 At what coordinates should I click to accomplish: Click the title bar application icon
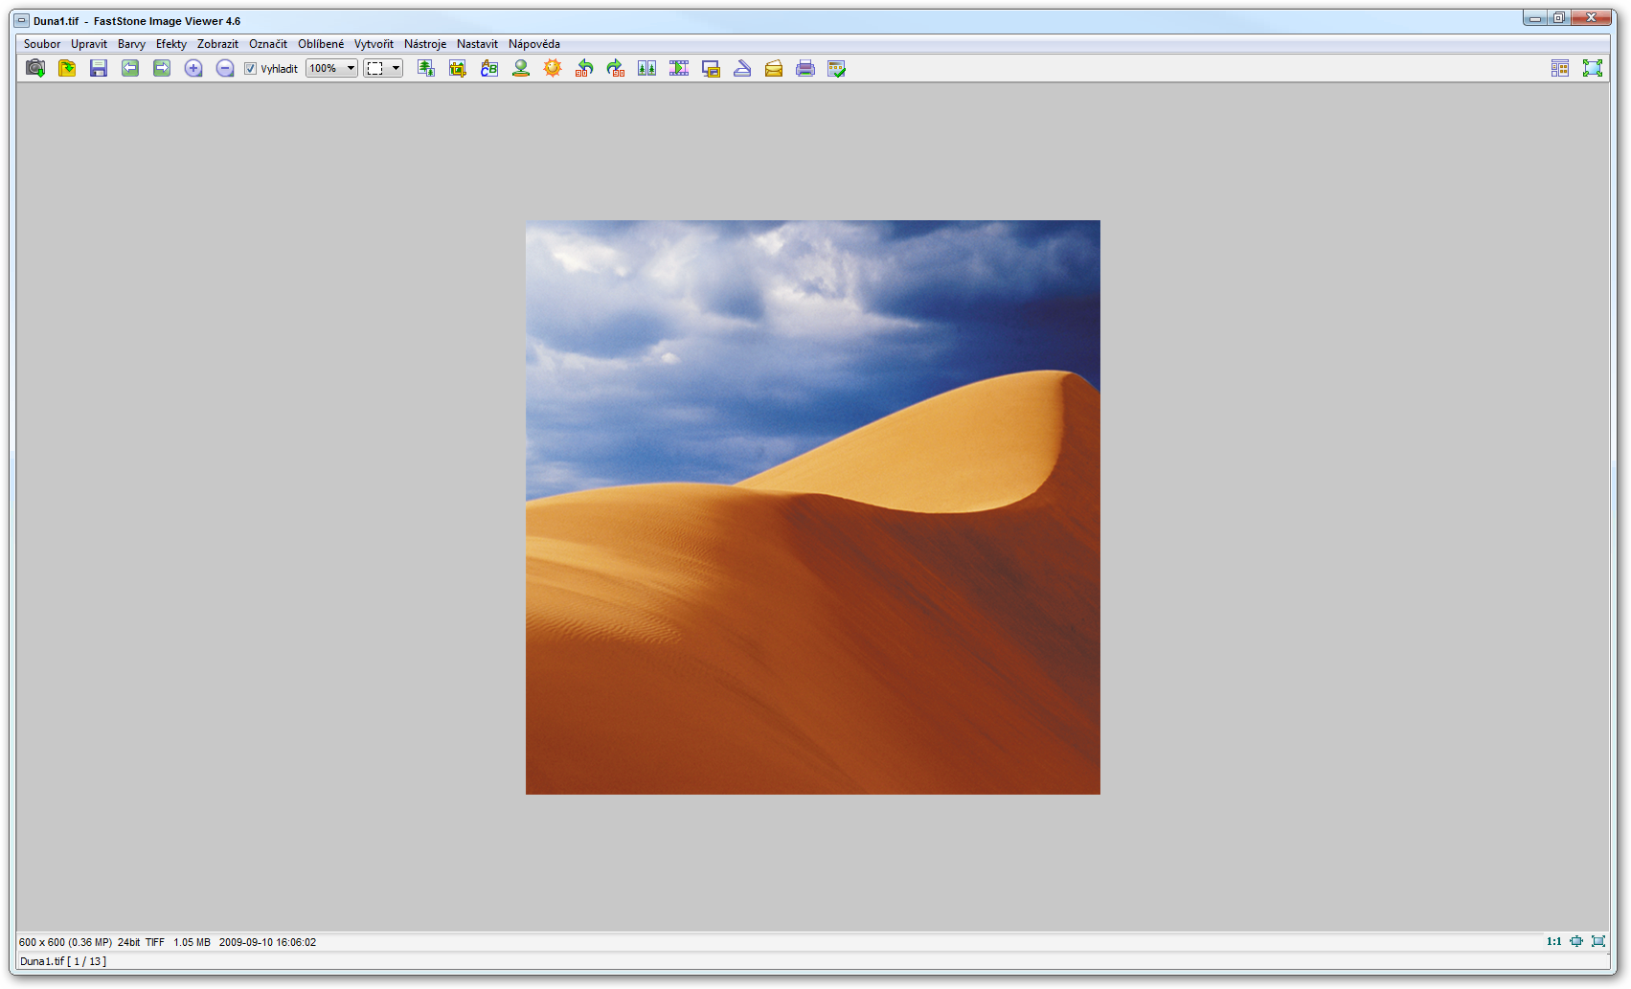pyautogui.click(x=21, y=20)
